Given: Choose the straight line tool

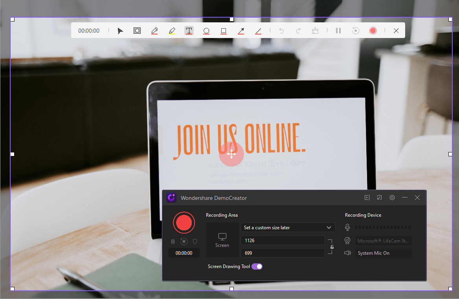Looking at the screenshot, I should click(x=258, y=31).
